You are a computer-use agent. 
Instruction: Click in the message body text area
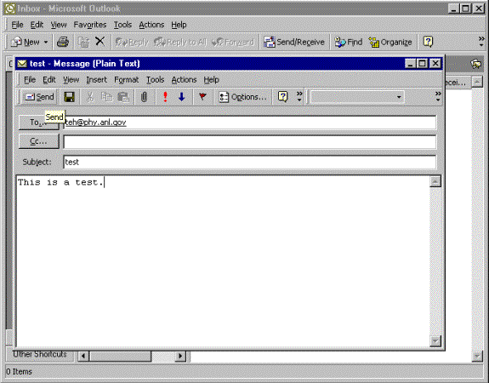(x=223, y=261)
